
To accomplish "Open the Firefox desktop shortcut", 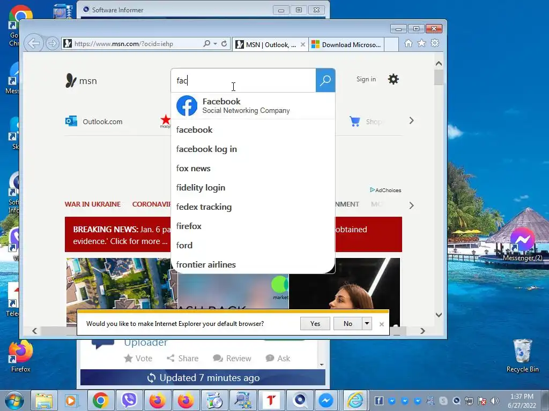I will [x=21, y=356].
